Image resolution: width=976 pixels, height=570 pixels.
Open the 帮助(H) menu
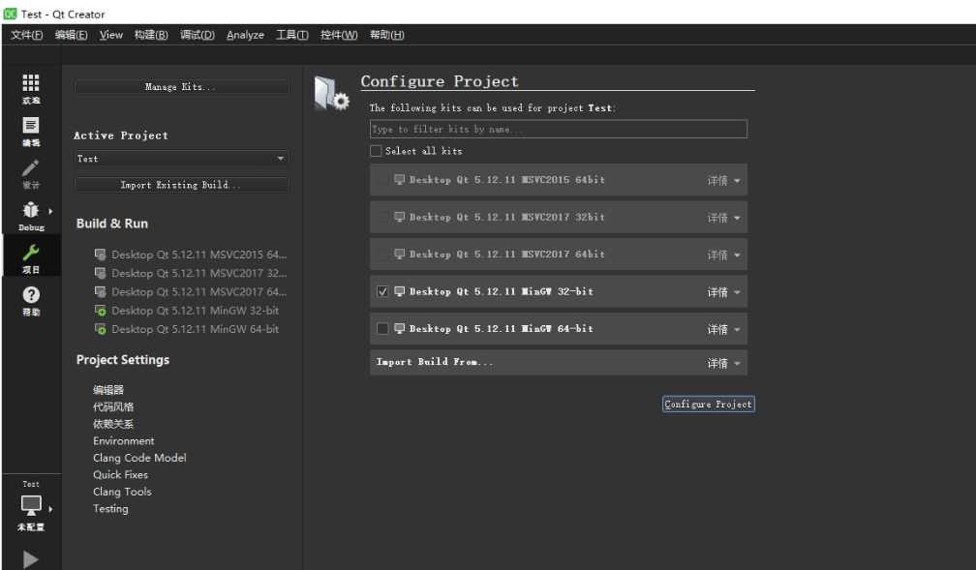(x=386, y=35)
